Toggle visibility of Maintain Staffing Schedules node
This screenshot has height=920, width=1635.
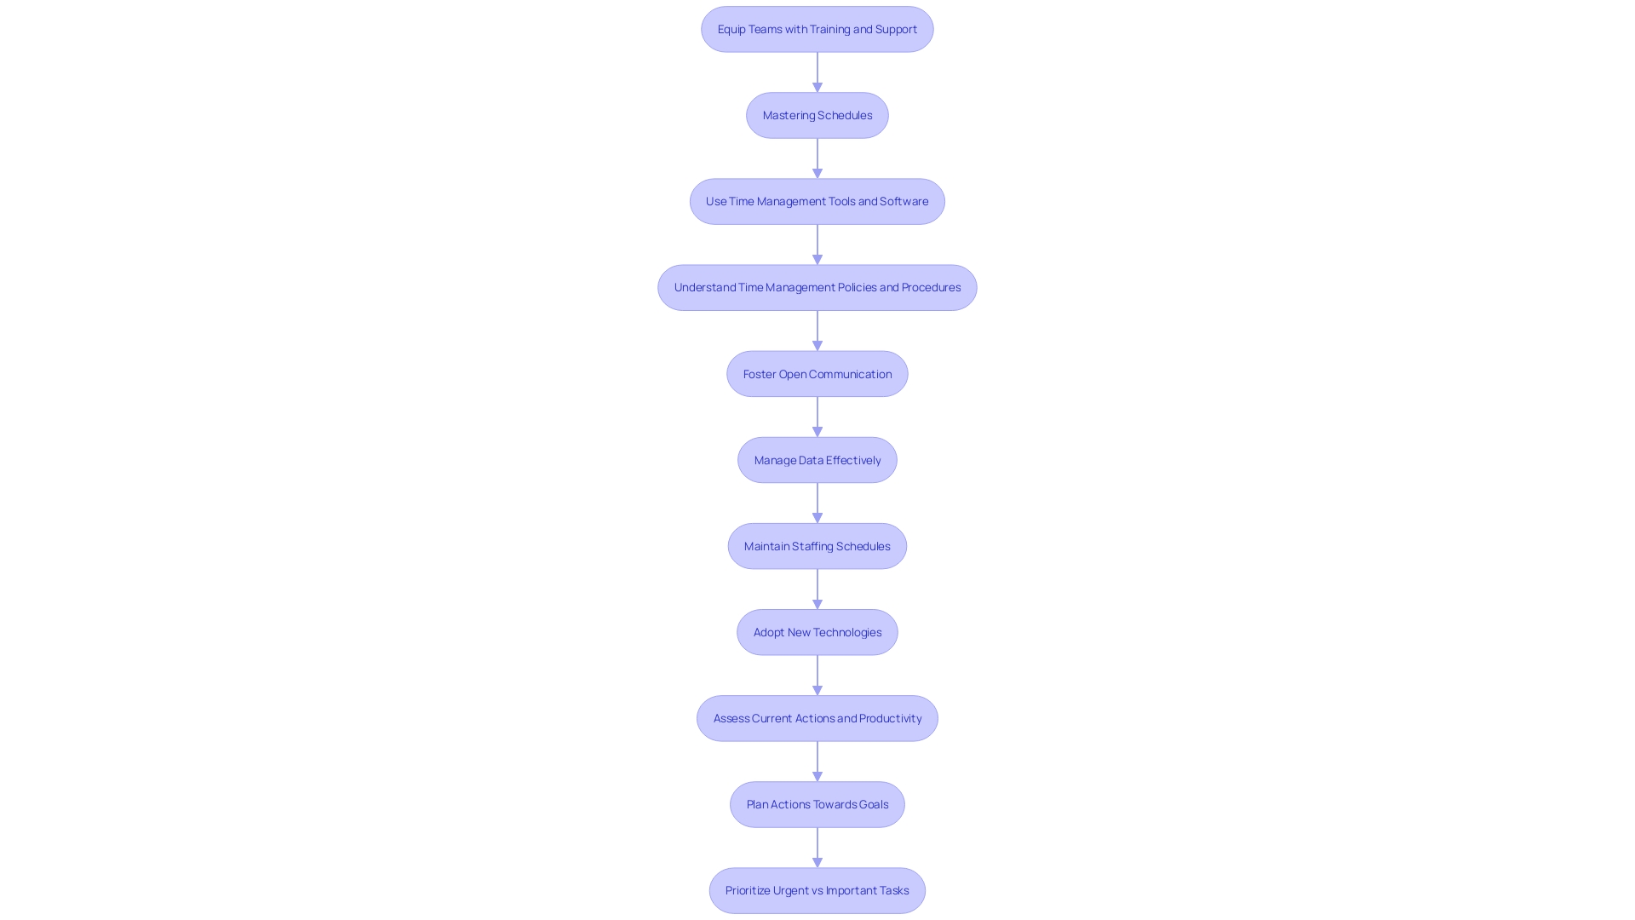[x=817, y=545]
